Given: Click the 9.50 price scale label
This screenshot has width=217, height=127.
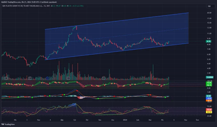Looking at the screenshot, I should coord(209,39).
